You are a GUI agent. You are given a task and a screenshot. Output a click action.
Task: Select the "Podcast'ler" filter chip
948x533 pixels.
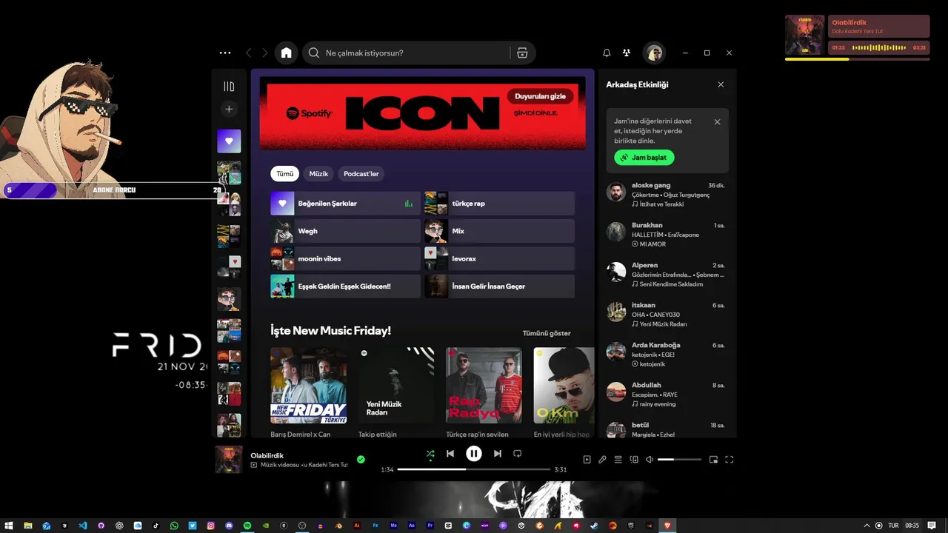[361, 173]
